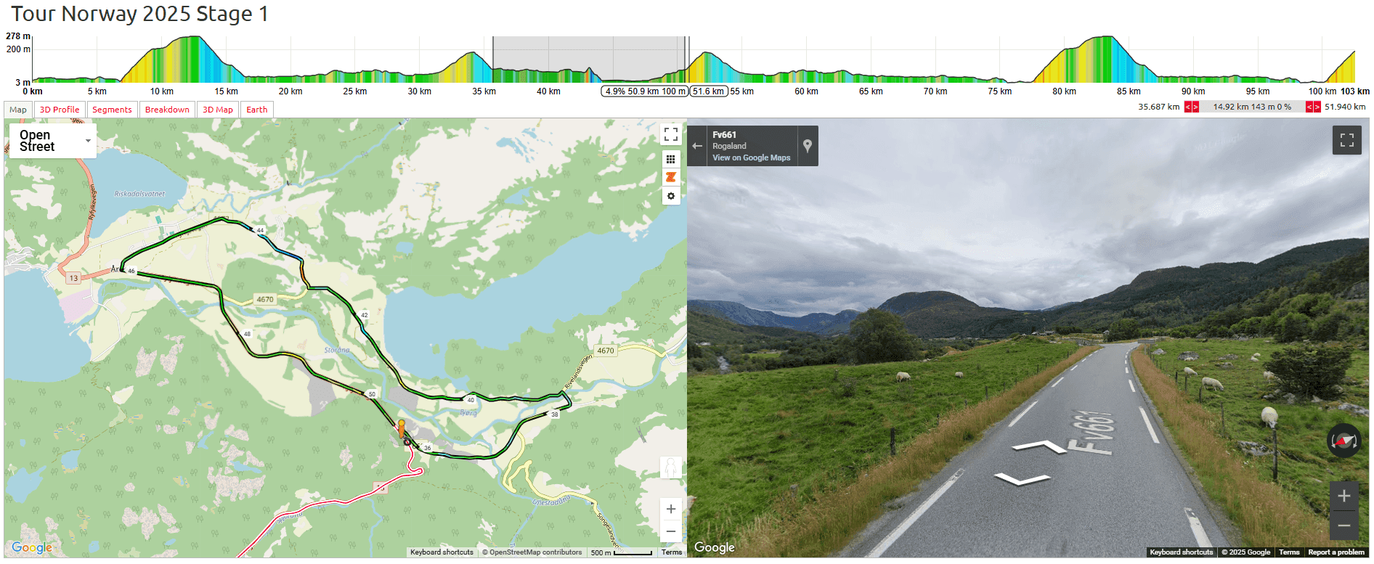Image resolution: width=1374 pixels, height=564 pixels.
Task: Pick up the Street View pegman on map
Action: click(x=671, y=468)
